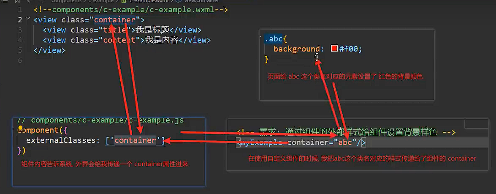This screenshot has height=194, width=496.
Task: Click the .abc CSS selector
Action: click(273, 38)
